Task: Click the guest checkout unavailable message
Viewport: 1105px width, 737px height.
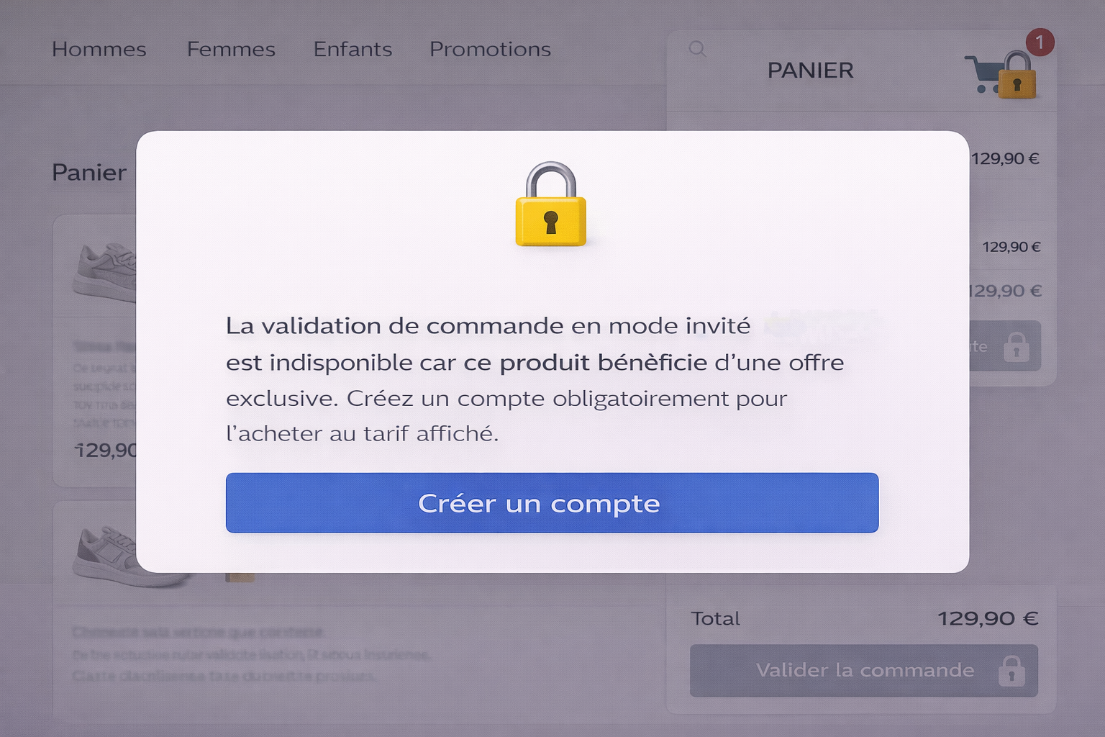Action: pyautogui.click(x=535, y=379)
